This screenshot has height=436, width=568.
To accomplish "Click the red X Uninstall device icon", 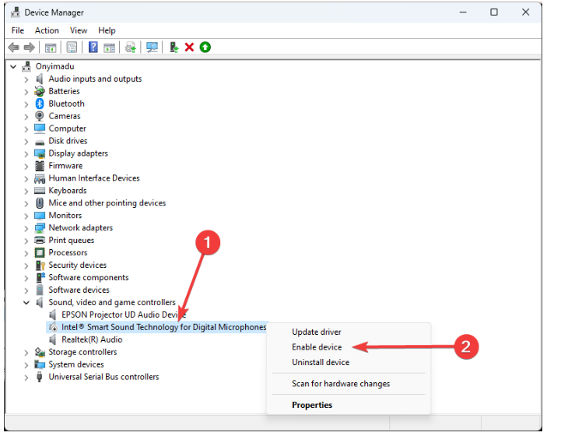I will (189, 47).
